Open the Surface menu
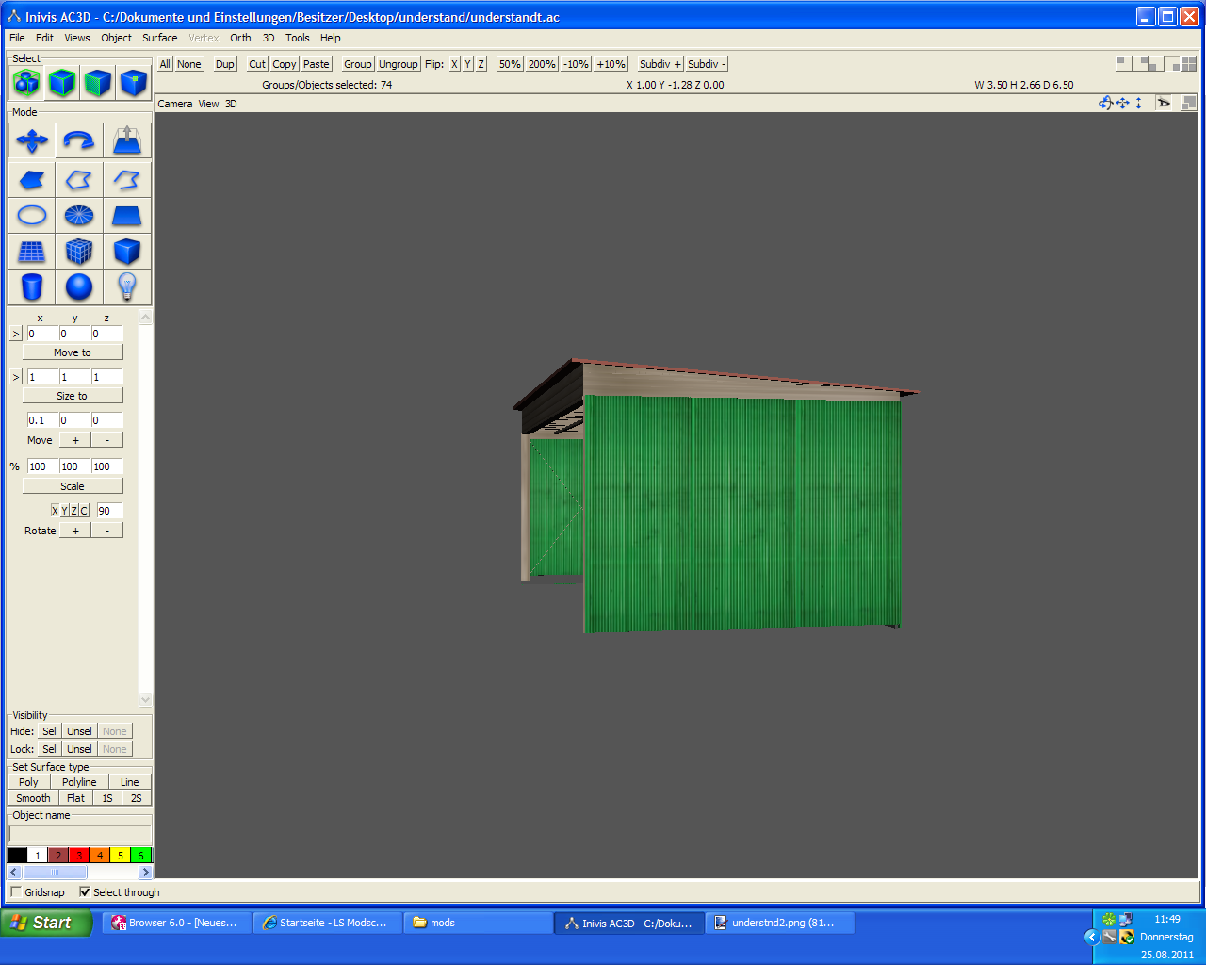 (159, 38)
